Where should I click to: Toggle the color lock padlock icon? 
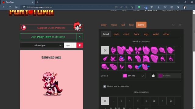point(153,76)
